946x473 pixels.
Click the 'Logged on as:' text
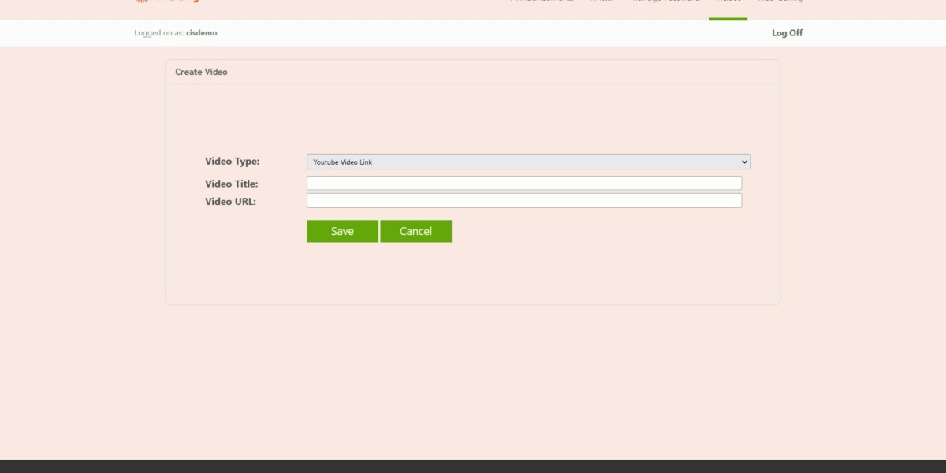pyautogui.click(x=159, y=33)
